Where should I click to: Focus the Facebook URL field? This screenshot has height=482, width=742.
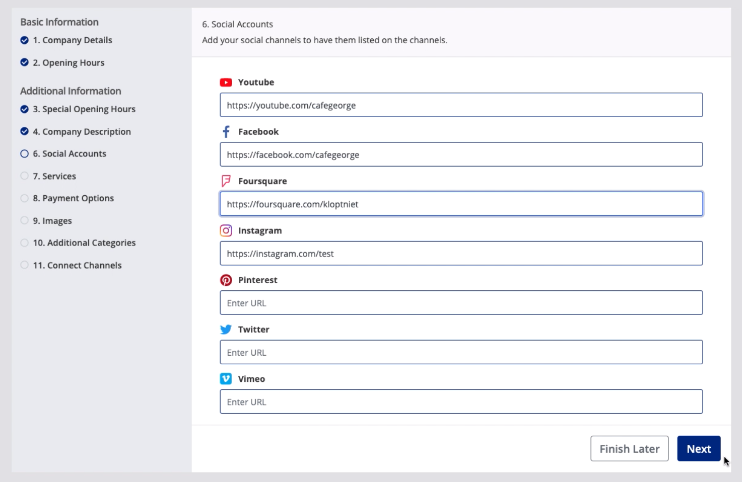click(x=461, y=154)
